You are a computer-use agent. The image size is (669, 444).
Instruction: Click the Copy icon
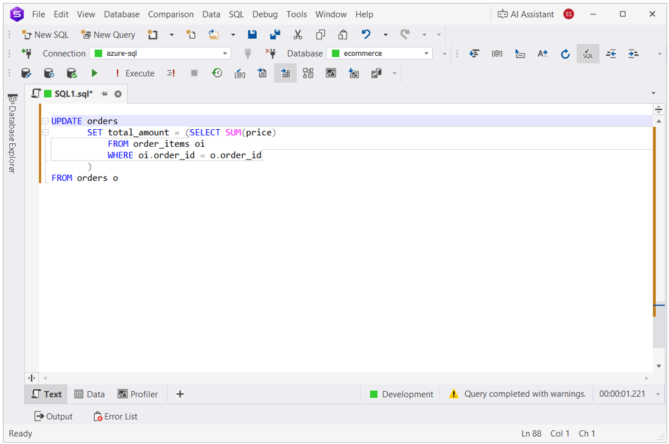(321, 35)
